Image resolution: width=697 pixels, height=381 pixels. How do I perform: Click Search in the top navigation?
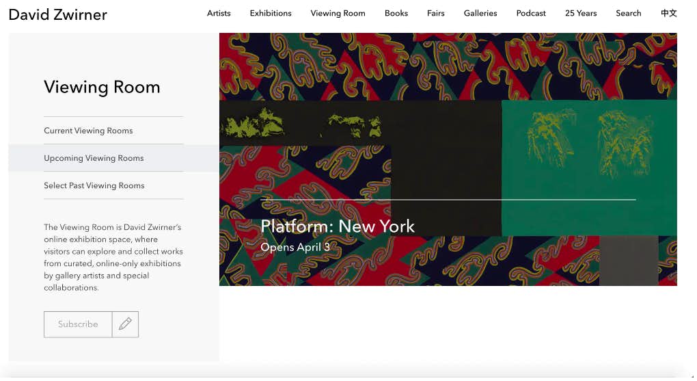click(x=628, y=13)
